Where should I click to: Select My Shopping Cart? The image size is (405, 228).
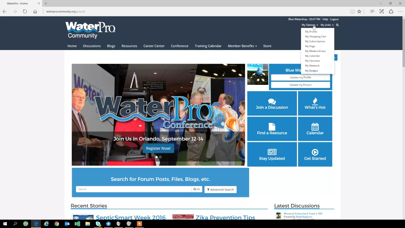[x=315, y=36]
